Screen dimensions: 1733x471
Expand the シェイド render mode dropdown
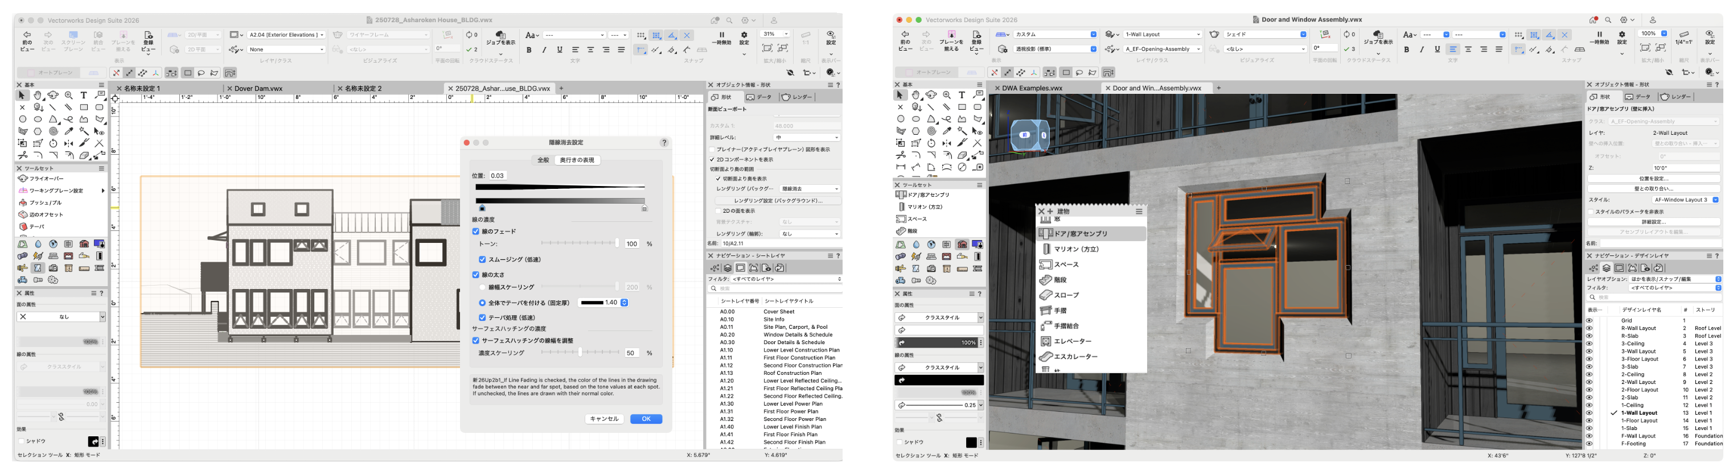1265,34
